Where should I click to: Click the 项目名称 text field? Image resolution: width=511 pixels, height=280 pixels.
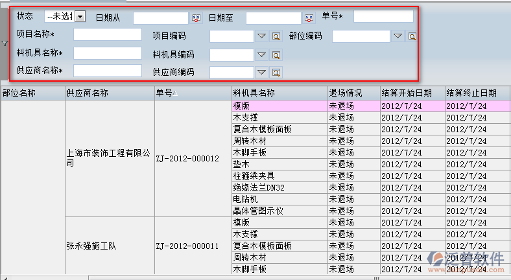click(107, 34)
